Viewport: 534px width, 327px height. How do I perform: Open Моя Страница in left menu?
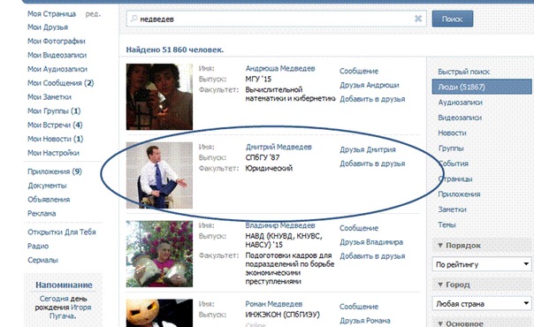(x=52, y=13)
